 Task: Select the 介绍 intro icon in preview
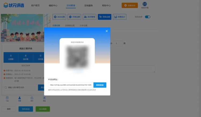(7, 99)
